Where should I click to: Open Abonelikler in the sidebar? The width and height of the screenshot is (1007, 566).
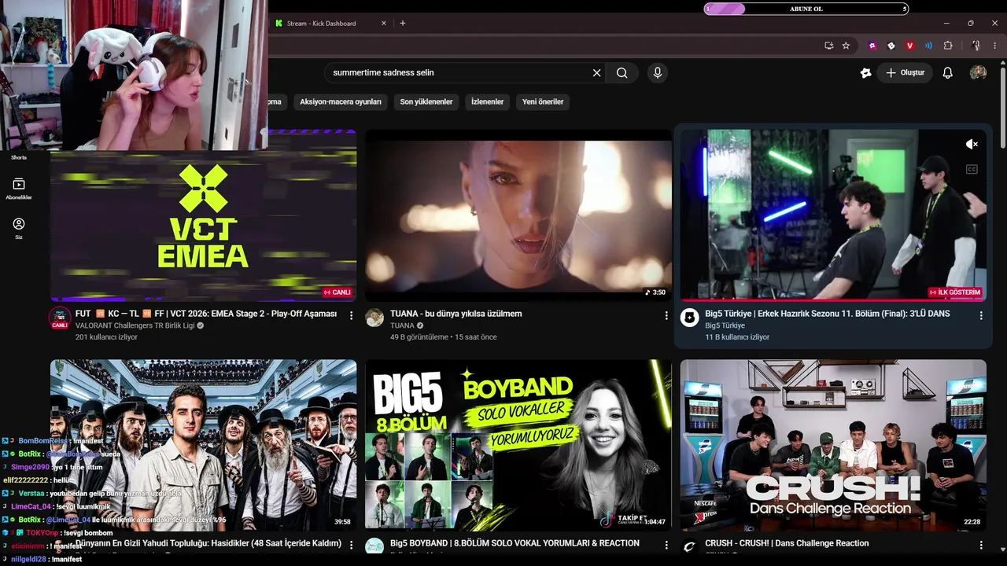tap(19, 189)
